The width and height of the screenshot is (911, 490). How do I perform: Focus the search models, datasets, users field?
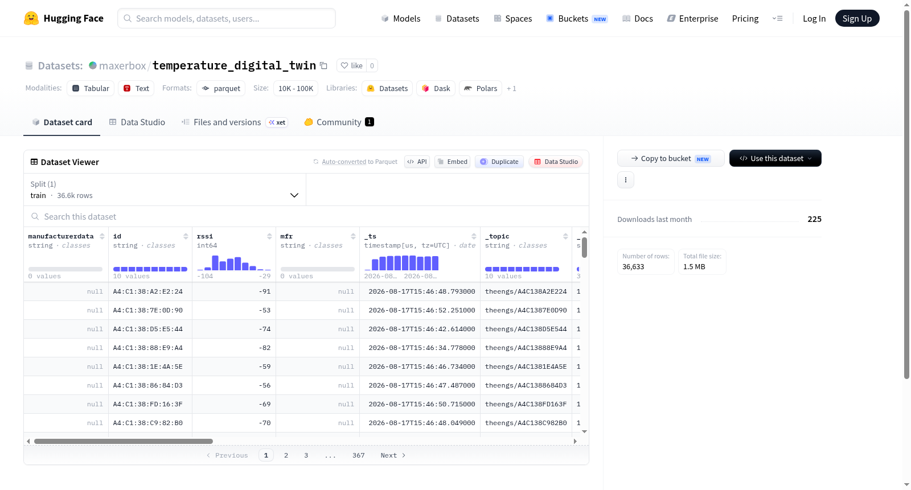pyautogui.click(x=227, y=18)
